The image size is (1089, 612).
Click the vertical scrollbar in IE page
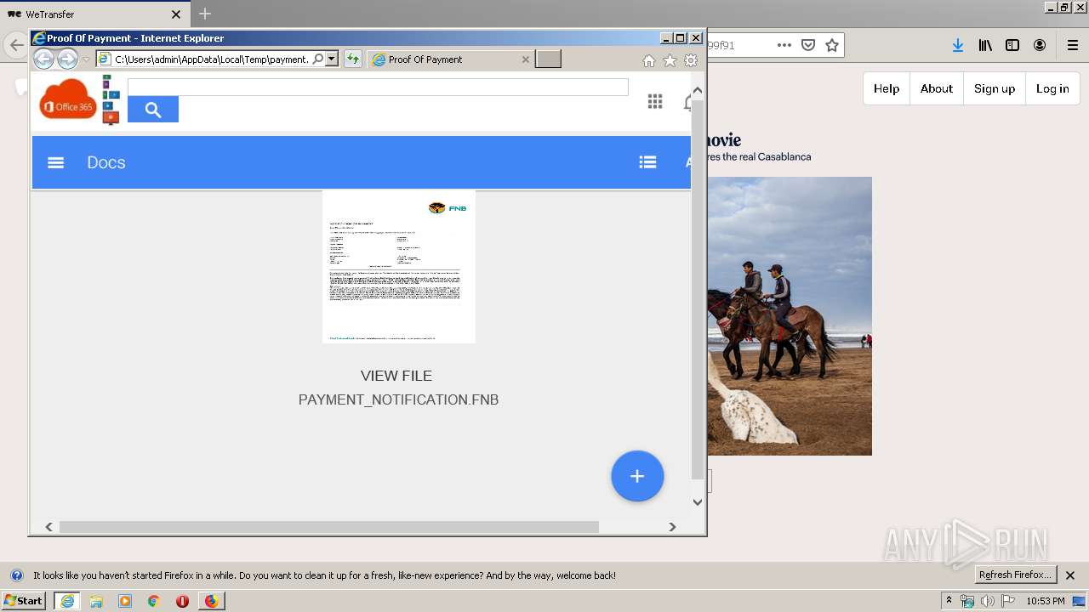[x=698, y=289]
